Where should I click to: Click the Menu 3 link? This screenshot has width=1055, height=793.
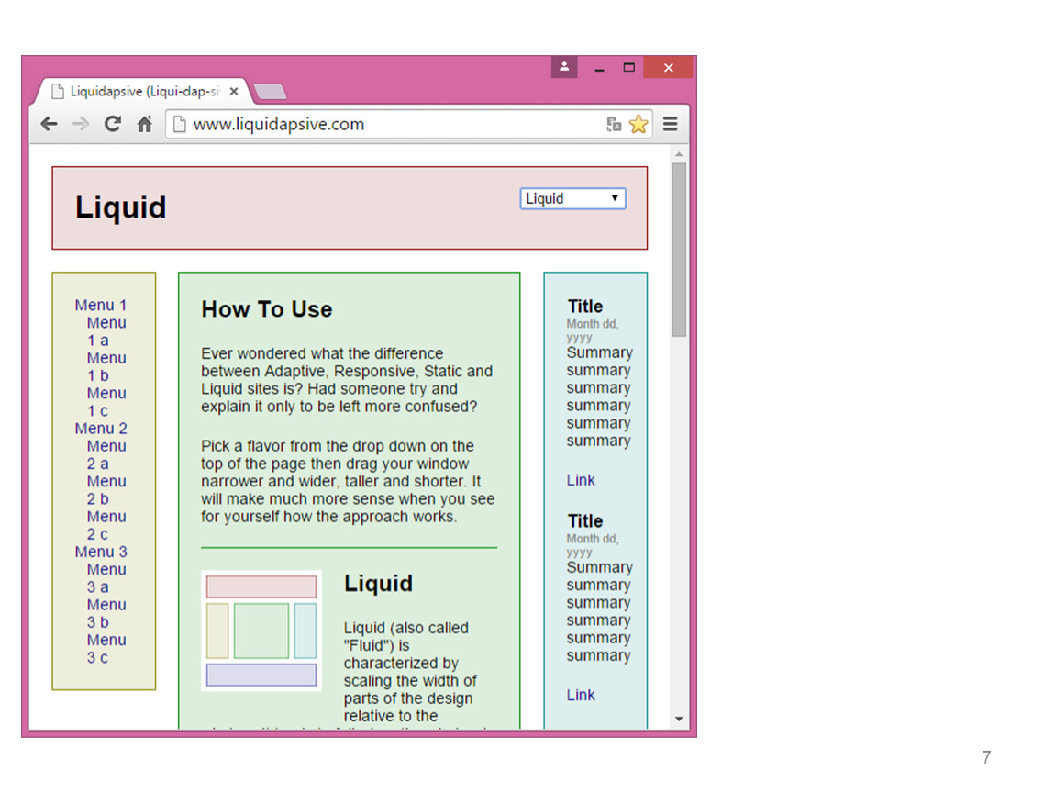tap(101, 552)
